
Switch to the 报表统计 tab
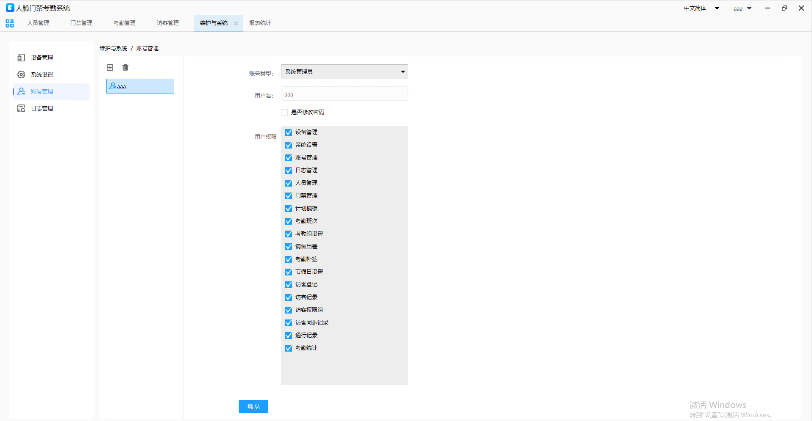(260, 23)
